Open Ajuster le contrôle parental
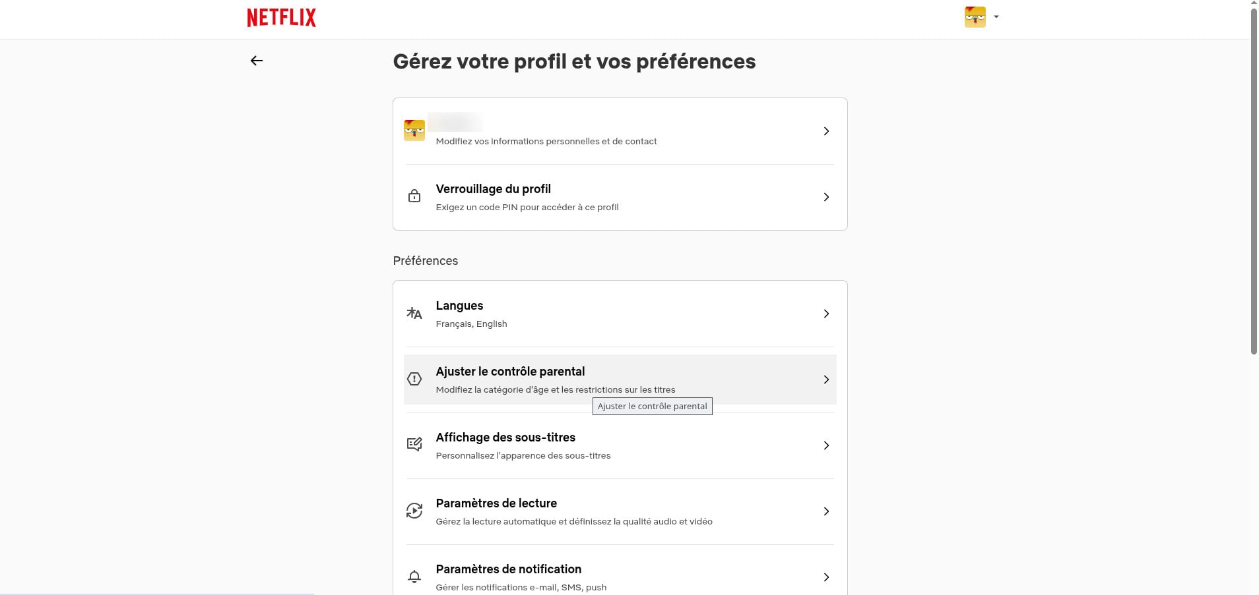Image resolution: width=1259 pixels, height=595 pixels. pyautogui.click(x=620, y=380)
